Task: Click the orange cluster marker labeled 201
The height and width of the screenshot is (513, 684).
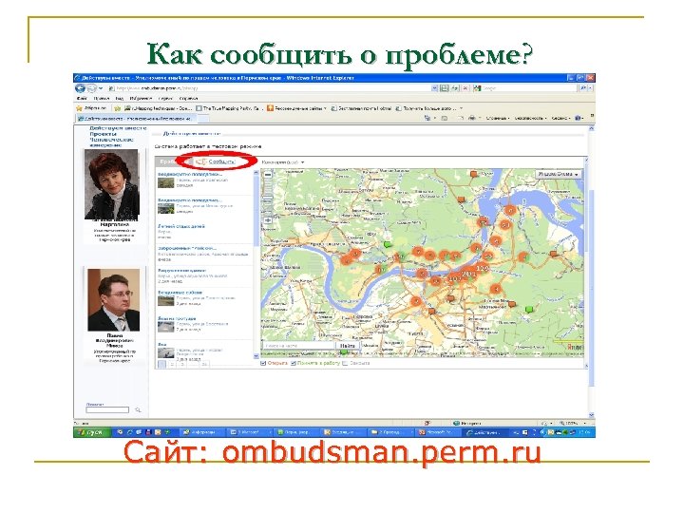Action: click(x=469, y=274)
